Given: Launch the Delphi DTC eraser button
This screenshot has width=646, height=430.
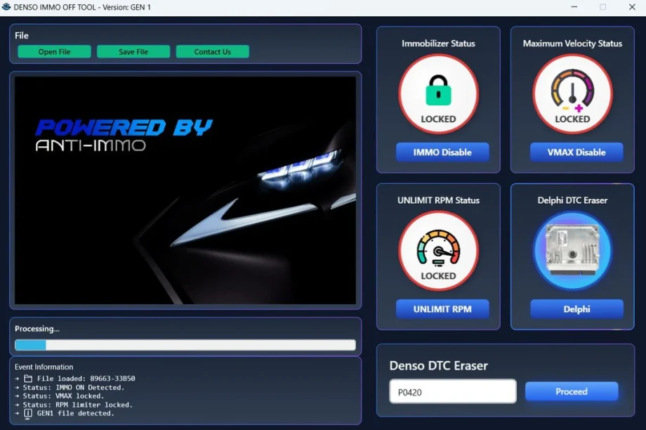Looking at the screenshot, I should (x=576, y=309).
